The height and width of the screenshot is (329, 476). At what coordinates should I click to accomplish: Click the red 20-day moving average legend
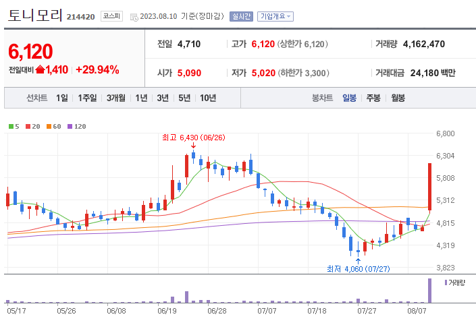(33, 127)
